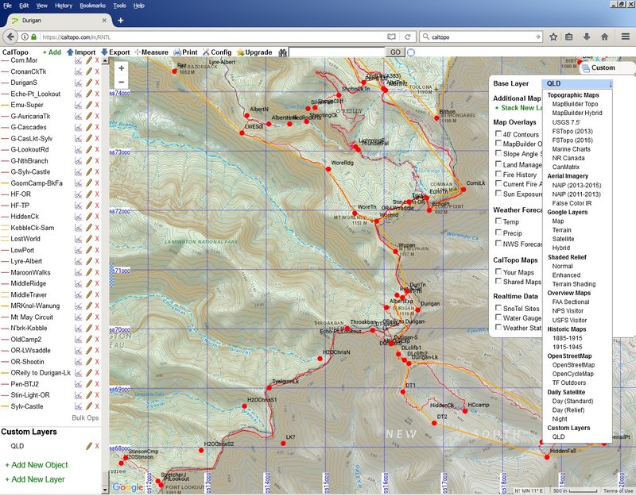Image resolution: width=636 pixels, height=496 pixels.
Task: Select USGS 7.5' from layer list
Action: pyautogui.click(x=566, y=122)
